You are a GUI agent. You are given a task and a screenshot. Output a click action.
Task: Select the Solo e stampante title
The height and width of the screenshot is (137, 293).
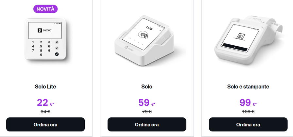coord(248,87)
